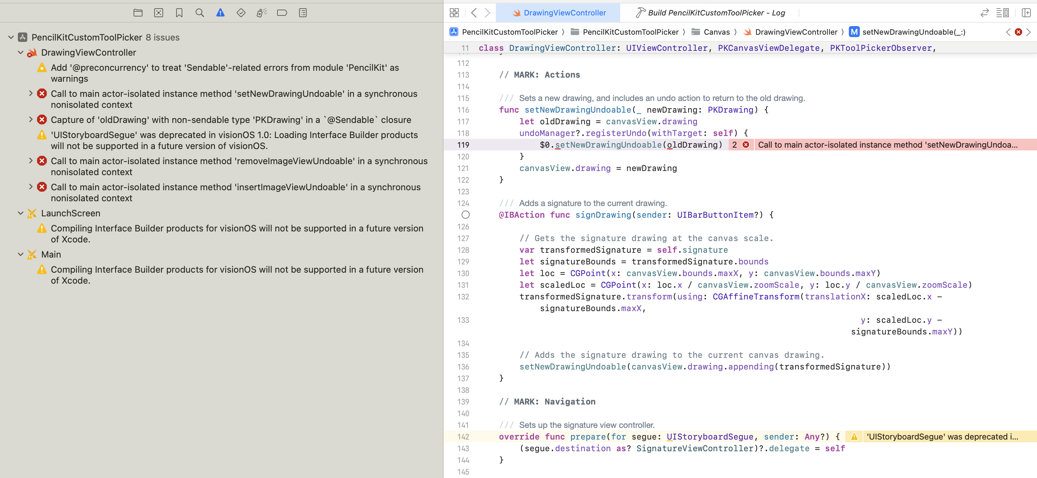Expand the removeImageViewUndoable error

click(x=31, y=161)
